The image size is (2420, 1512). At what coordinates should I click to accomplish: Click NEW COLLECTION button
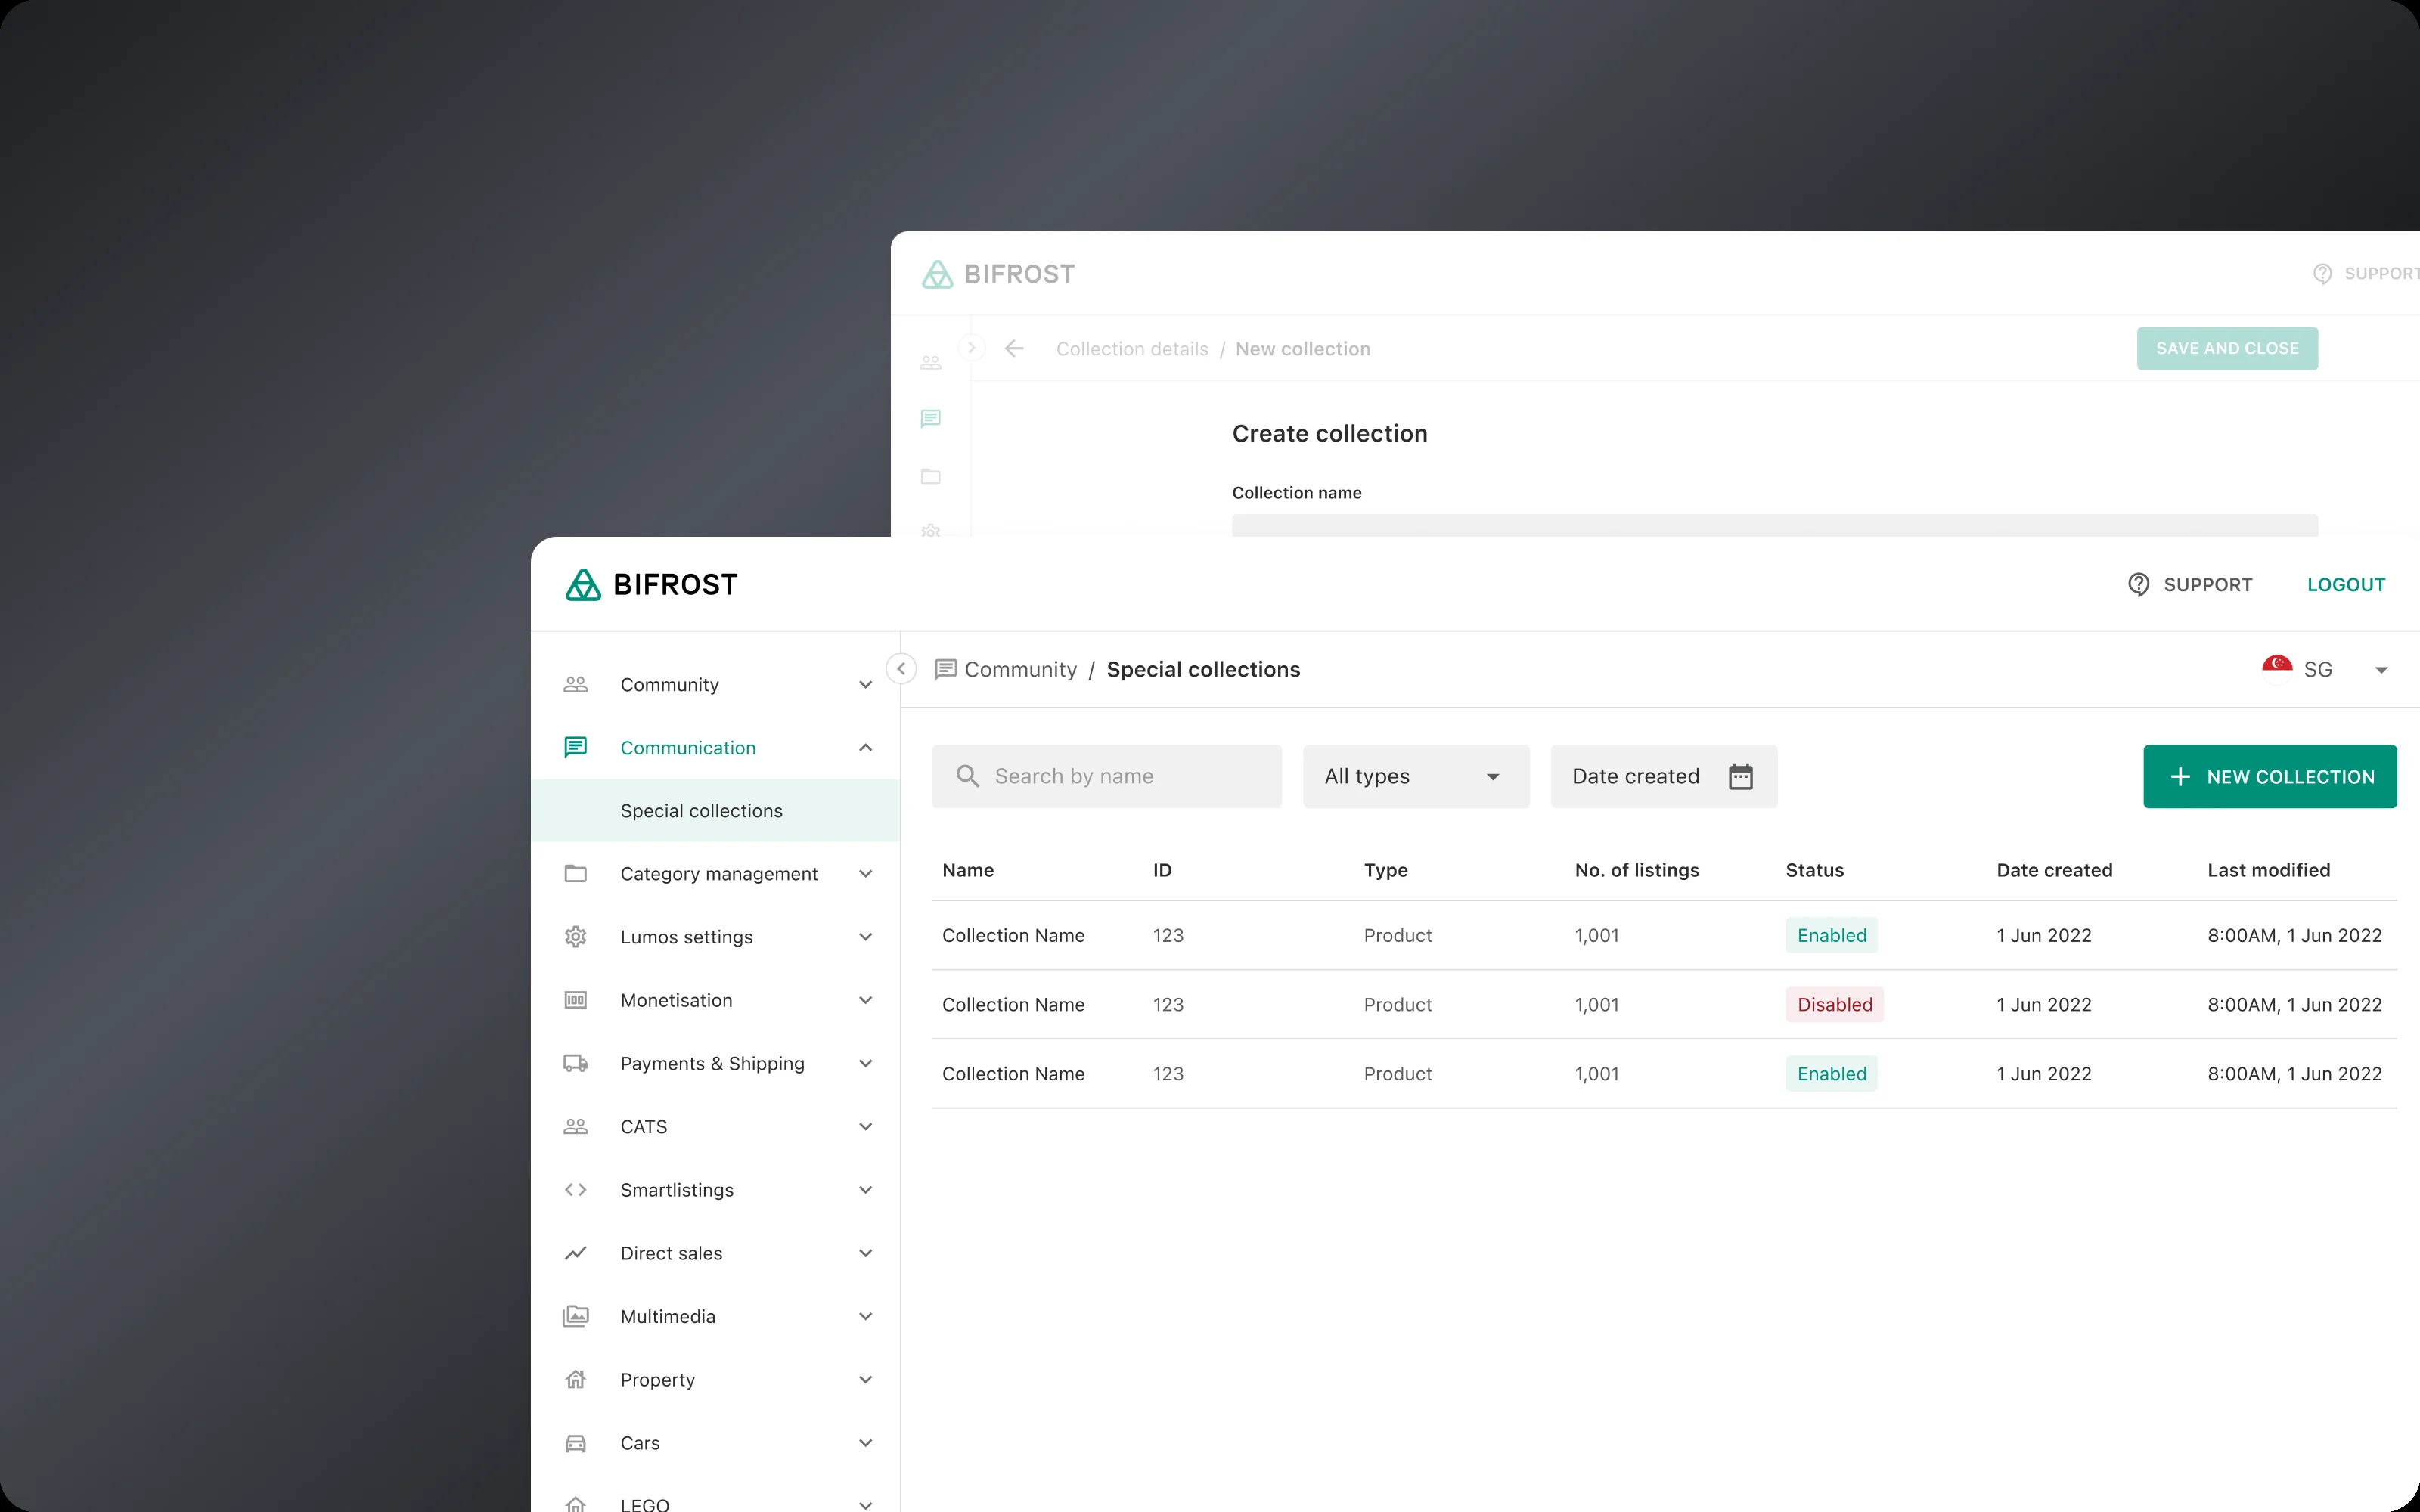(2270, 777)
